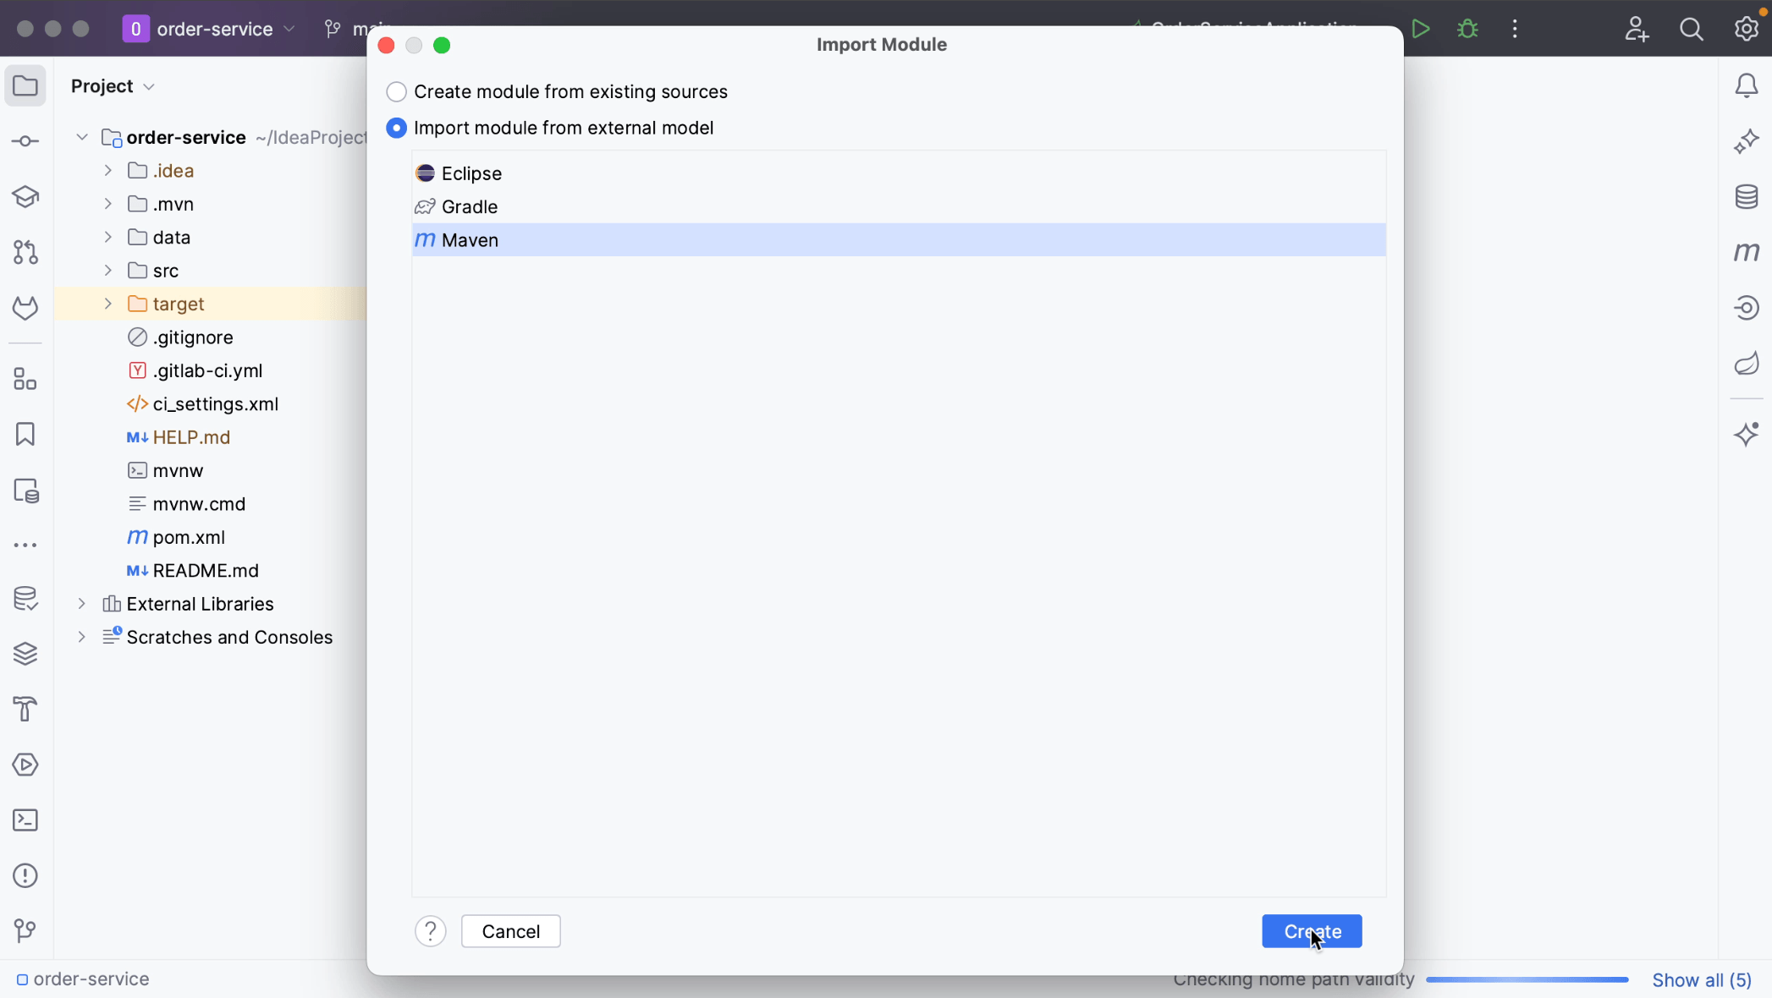This screenshot has width=1772, height=998.
Task: Select the .gitlab-ci.yml file
Action: pos(206,370)
